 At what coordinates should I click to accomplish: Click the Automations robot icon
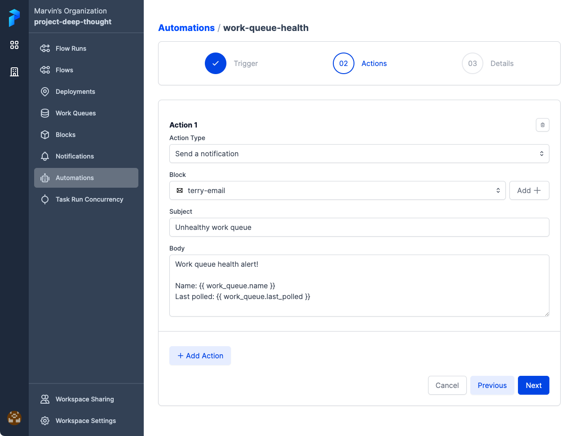click(45, 178)
